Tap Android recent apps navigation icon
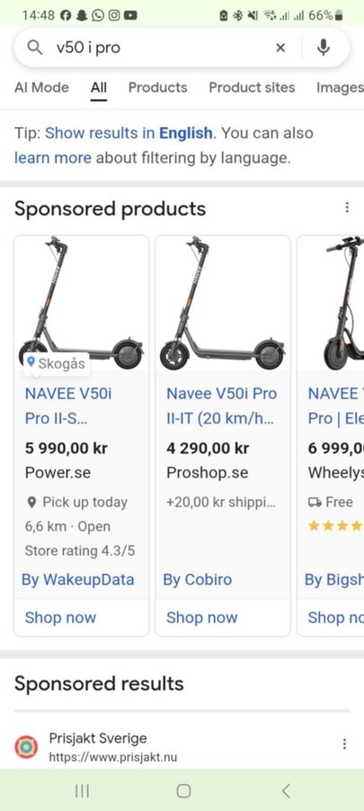364x811 pixels. coord(82,790)
